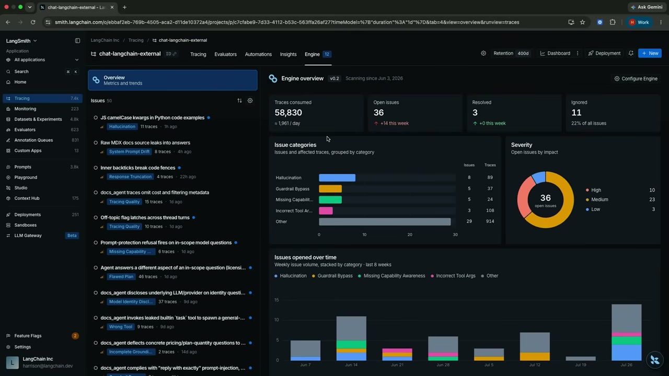The height and width of the screenshot is (376, 669).
Task: Open a new browser tab
Action: [x=124, y=7]
